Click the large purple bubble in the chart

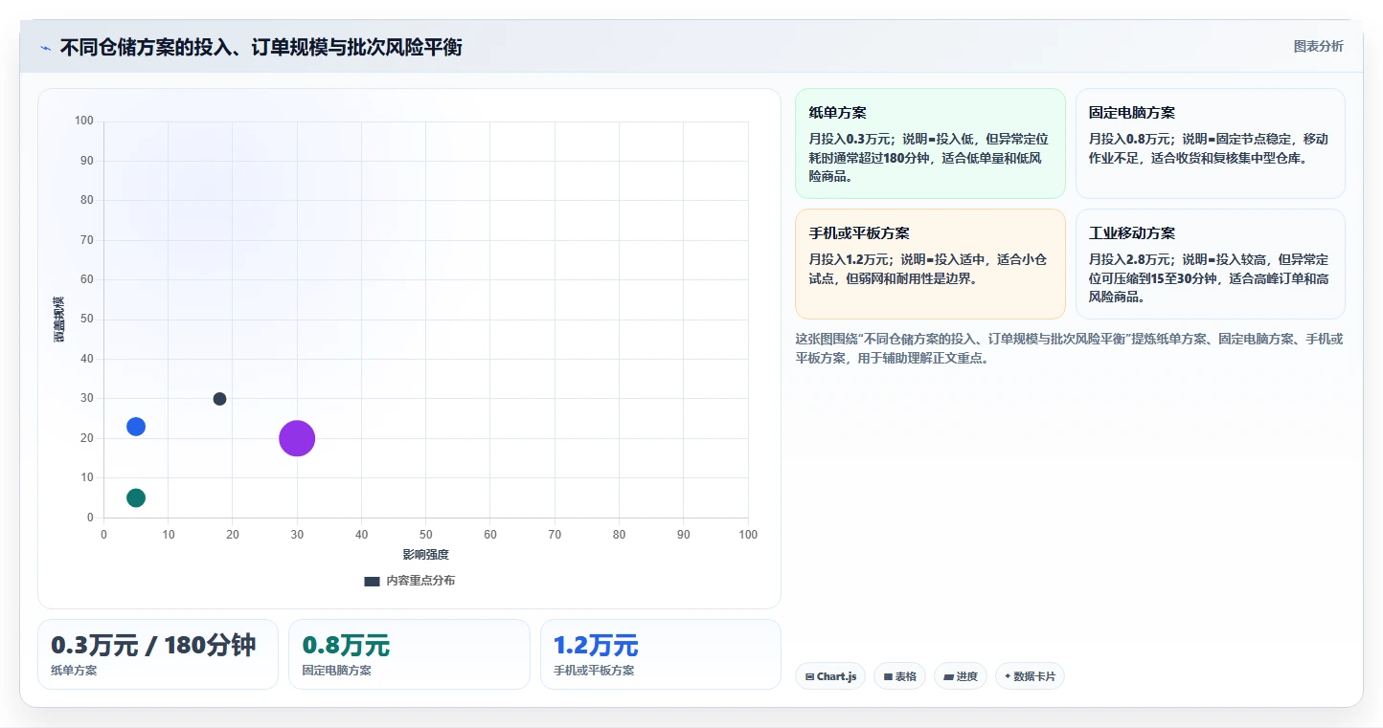pyautogui.click(x=297, y=439)
